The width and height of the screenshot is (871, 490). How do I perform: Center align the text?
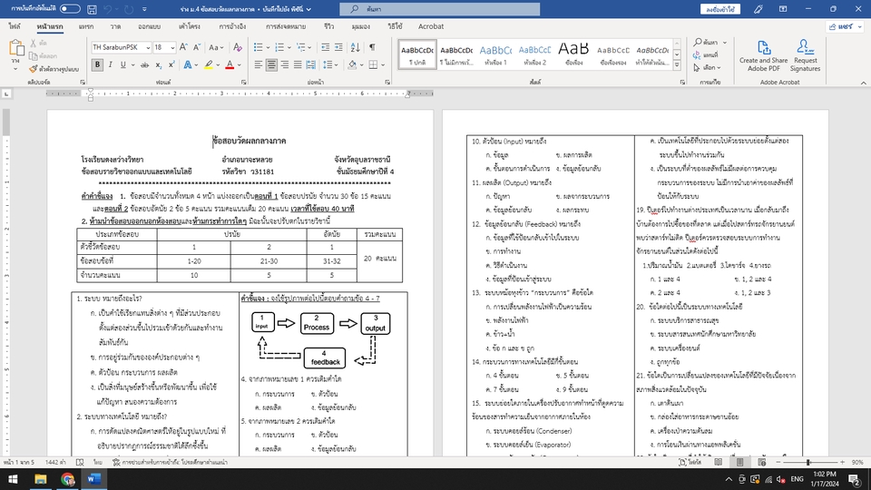tap(271, 65)
